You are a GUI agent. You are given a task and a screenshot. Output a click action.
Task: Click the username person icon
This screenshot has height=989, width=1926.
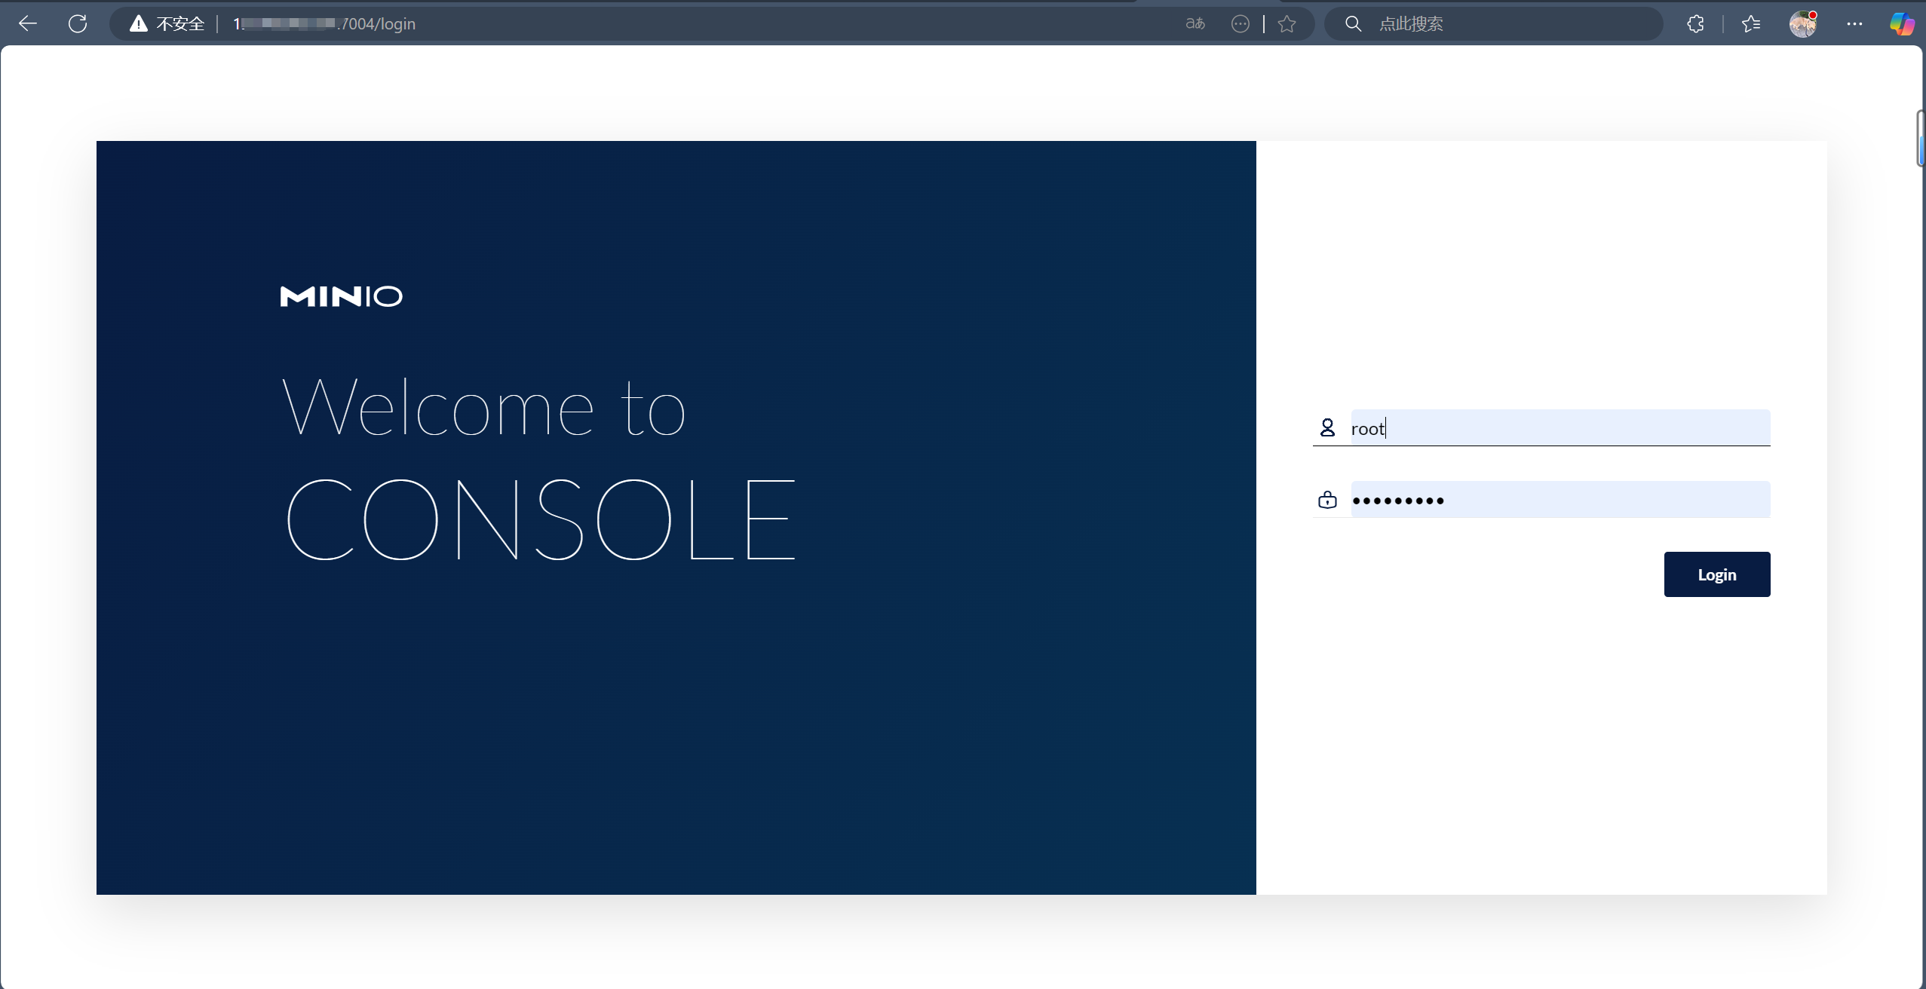1327,427
